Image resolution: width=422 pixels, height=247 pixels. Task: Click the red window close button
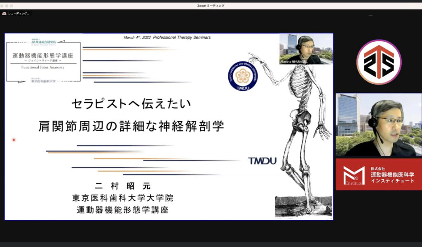[x=2, y=6]
